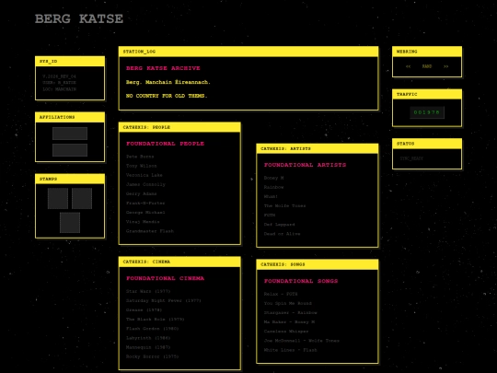The height and width of the screenshot is (373, 497).
Task: Select "Star Wars (1977)" in cinema list
Action: [x=148, y=291]
